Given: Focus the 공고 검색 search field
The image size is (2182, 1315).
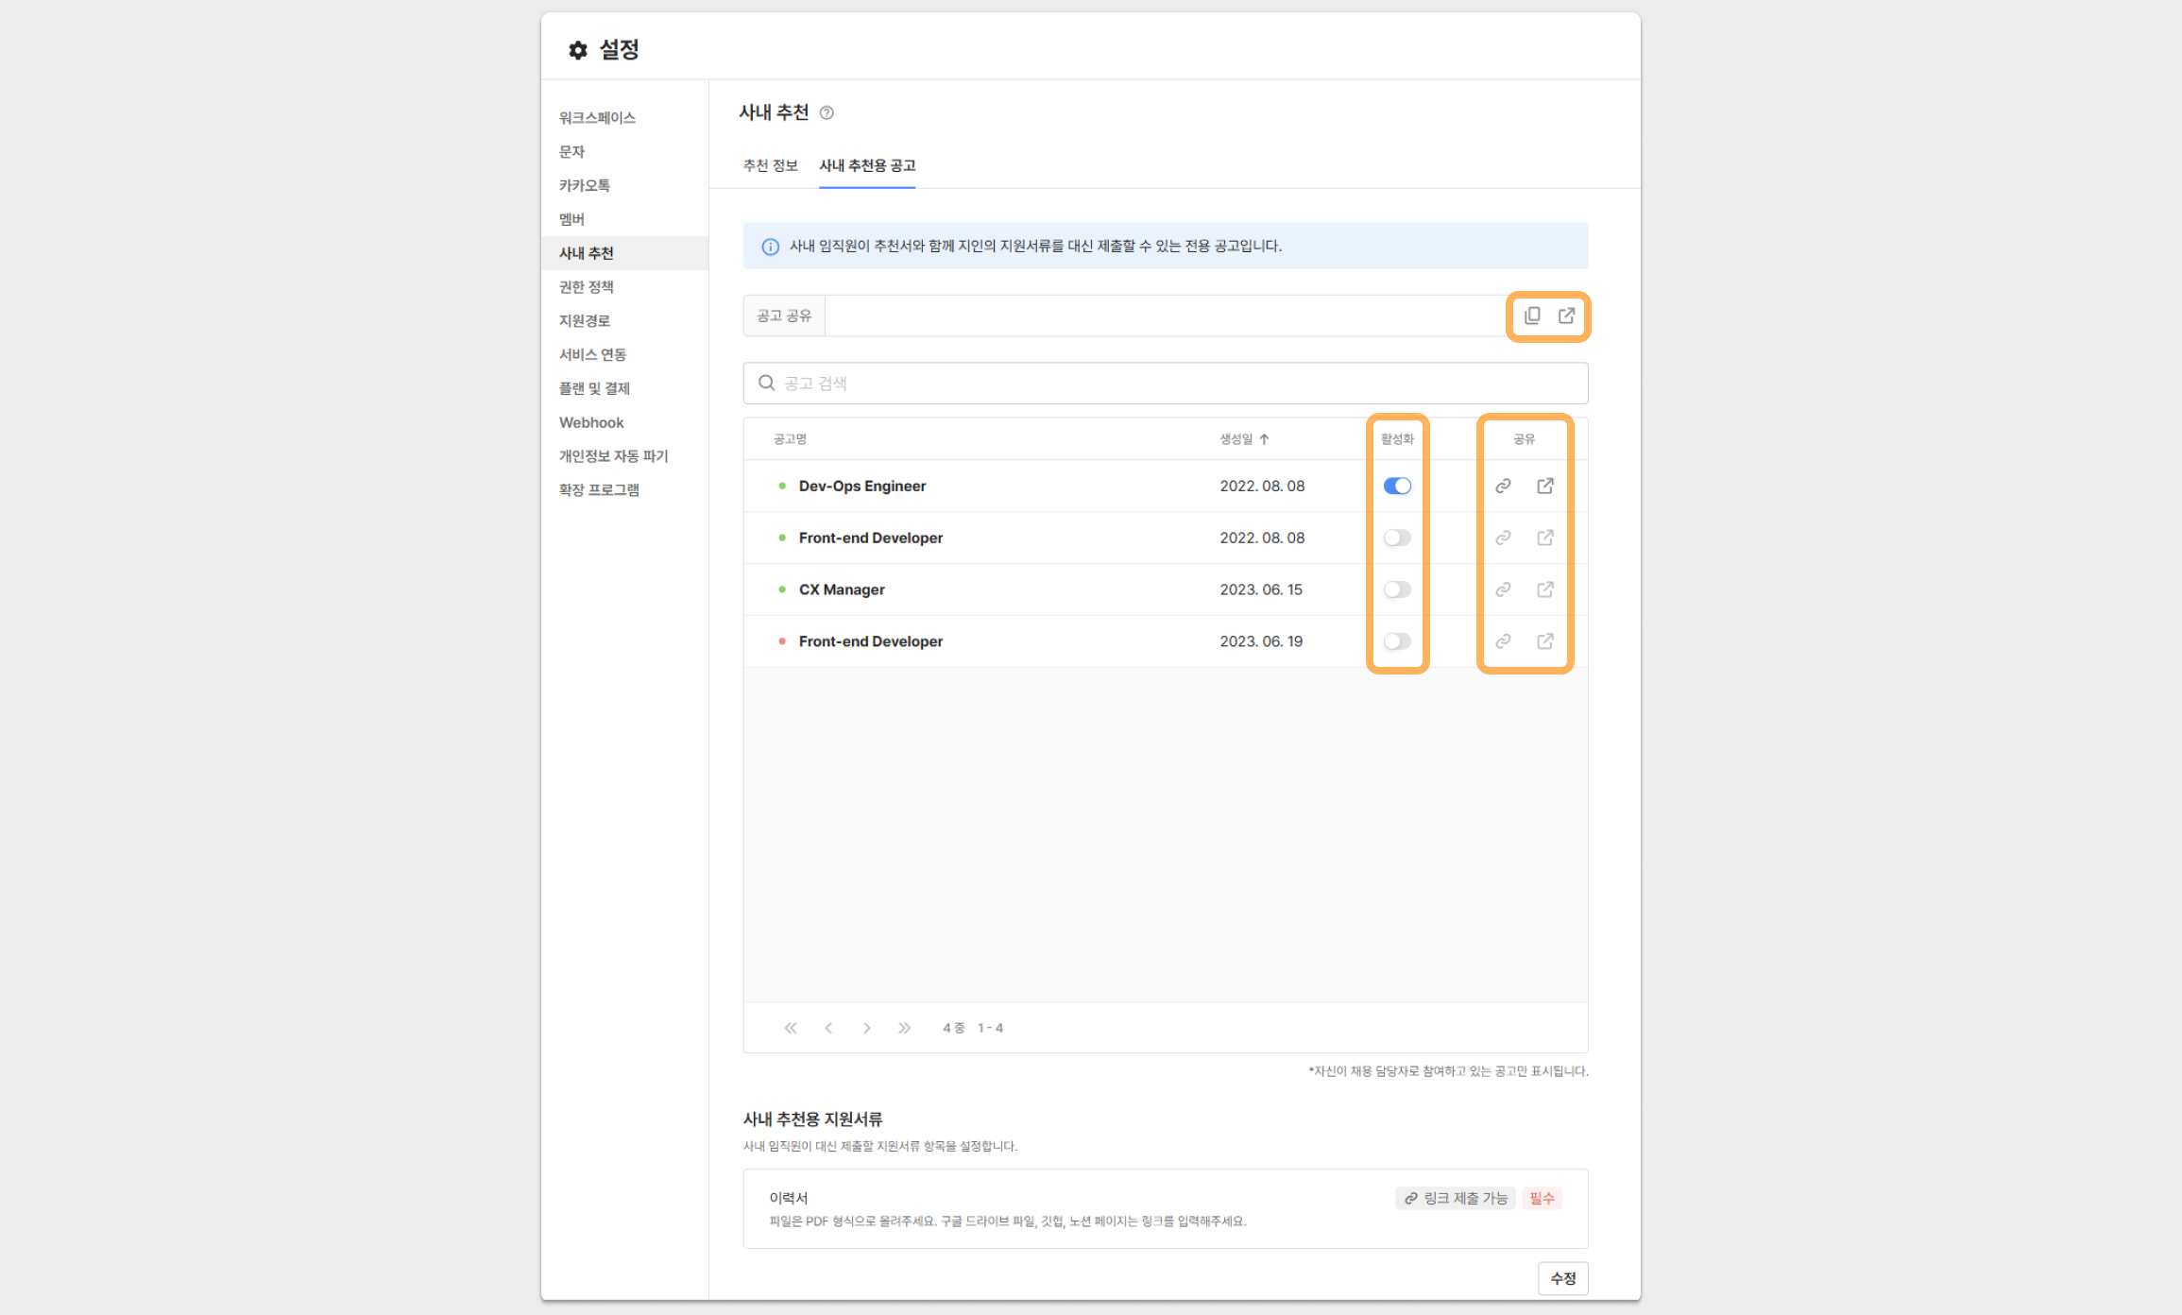Looking at the screenshot, I should pos(1166,383).
